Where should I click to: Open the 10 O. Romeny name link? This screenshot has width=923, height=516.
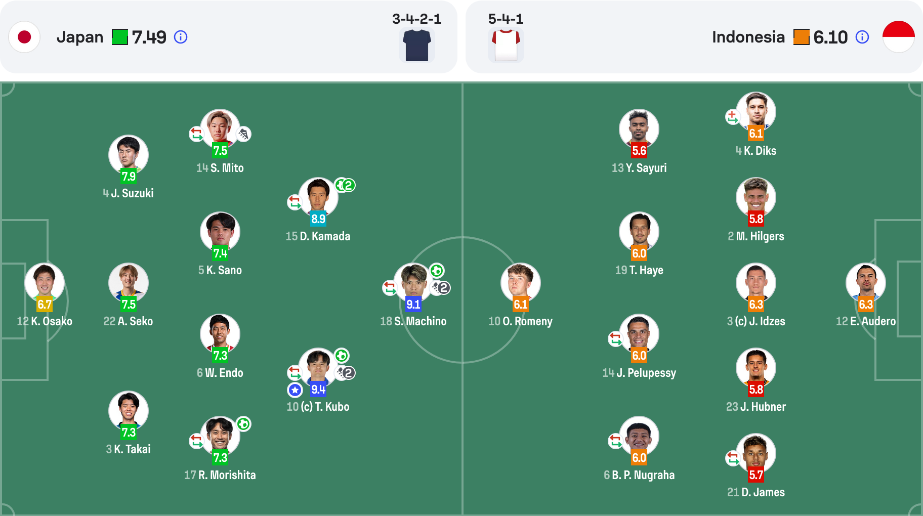coord(520,321)
